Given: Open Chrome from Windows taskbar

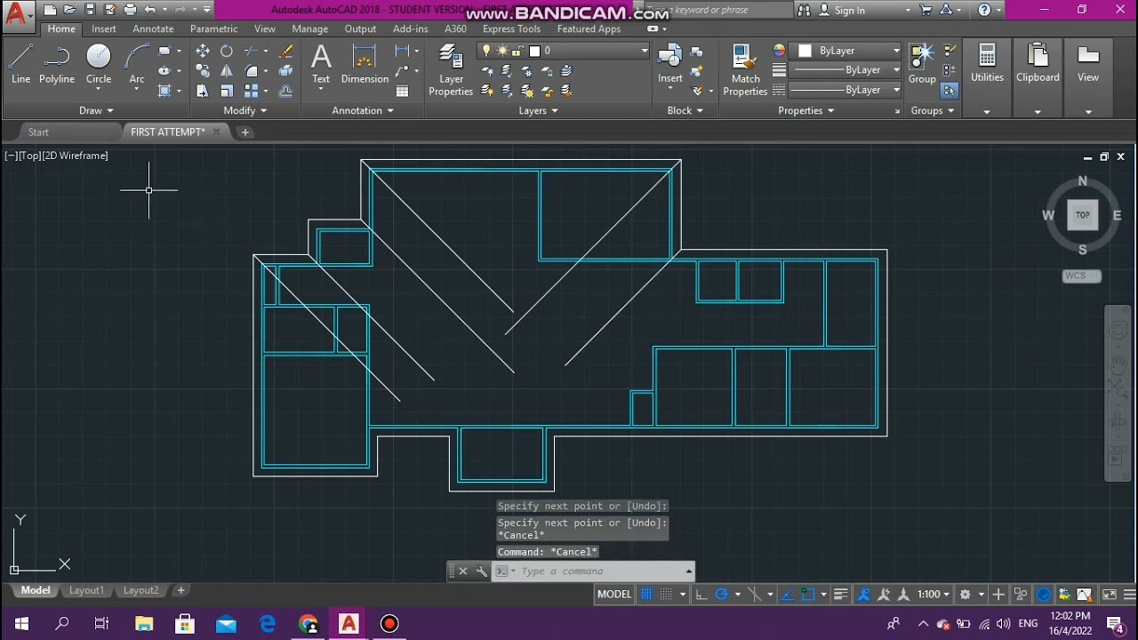Looking at the screenshot, I should [308, 623].
